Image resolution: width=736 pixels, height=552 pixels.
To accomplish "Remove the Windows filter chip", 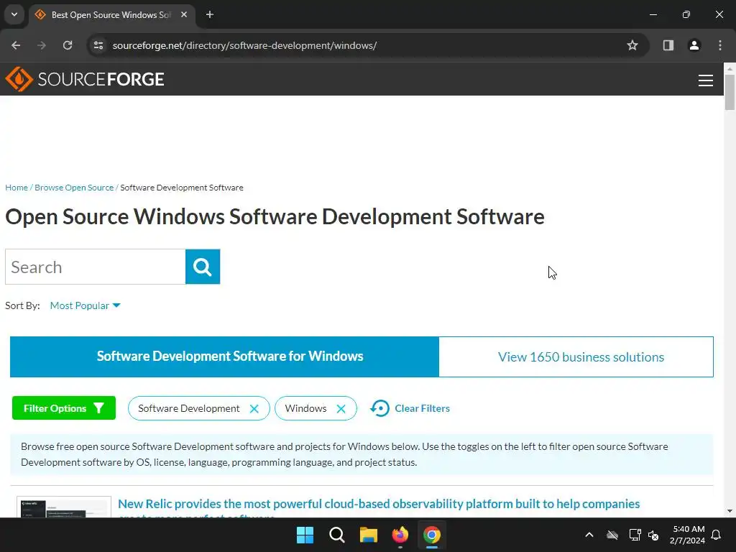I will tap(341, 409).
